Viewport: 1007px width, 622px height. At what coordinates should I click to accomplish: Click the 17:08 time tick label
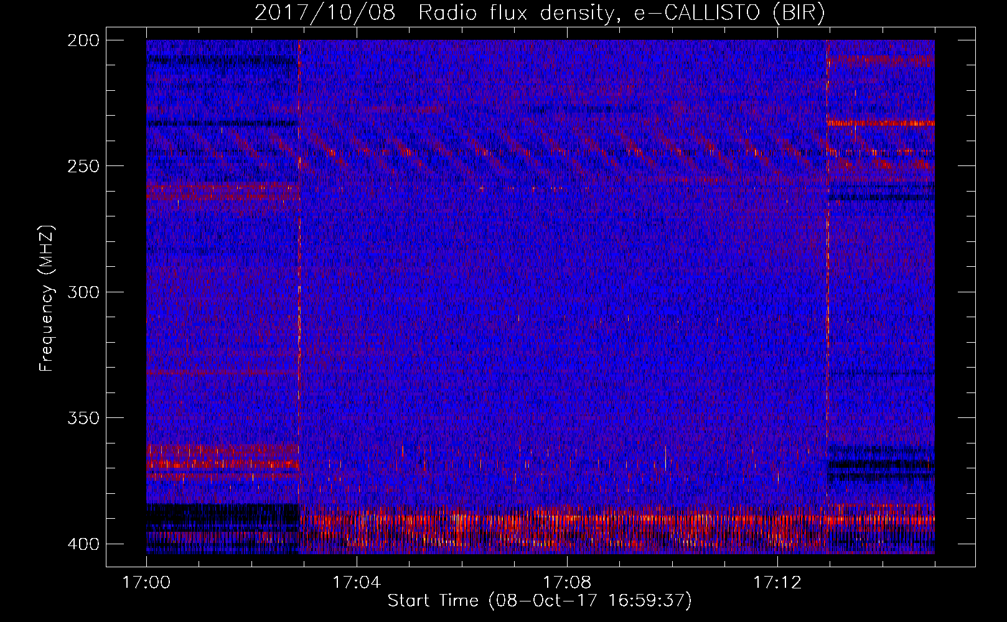point(567,583)
